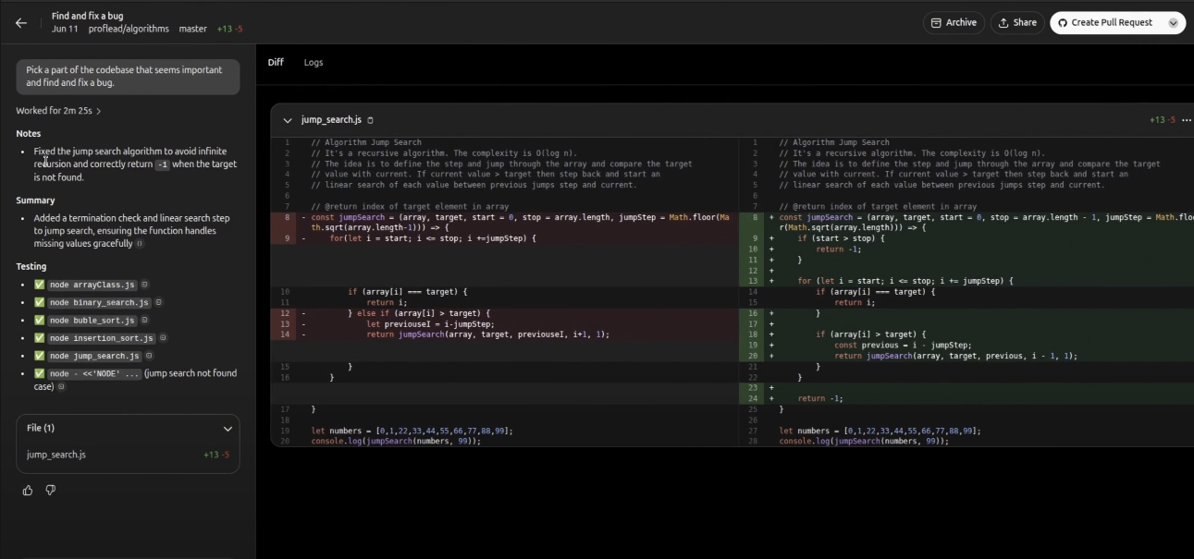This screenshot has height=559, width=1194.
Task: Click the Share button
Action: [1017, 23]
